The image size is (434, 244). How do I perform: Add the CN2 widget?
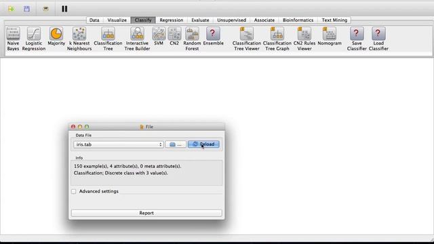(174, 36)
